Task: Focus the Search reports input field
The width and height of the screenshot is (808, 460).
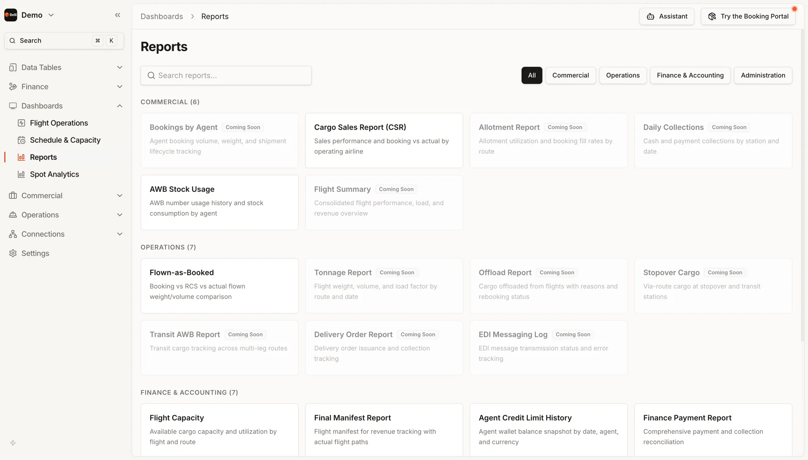Action: click(226, 76)
